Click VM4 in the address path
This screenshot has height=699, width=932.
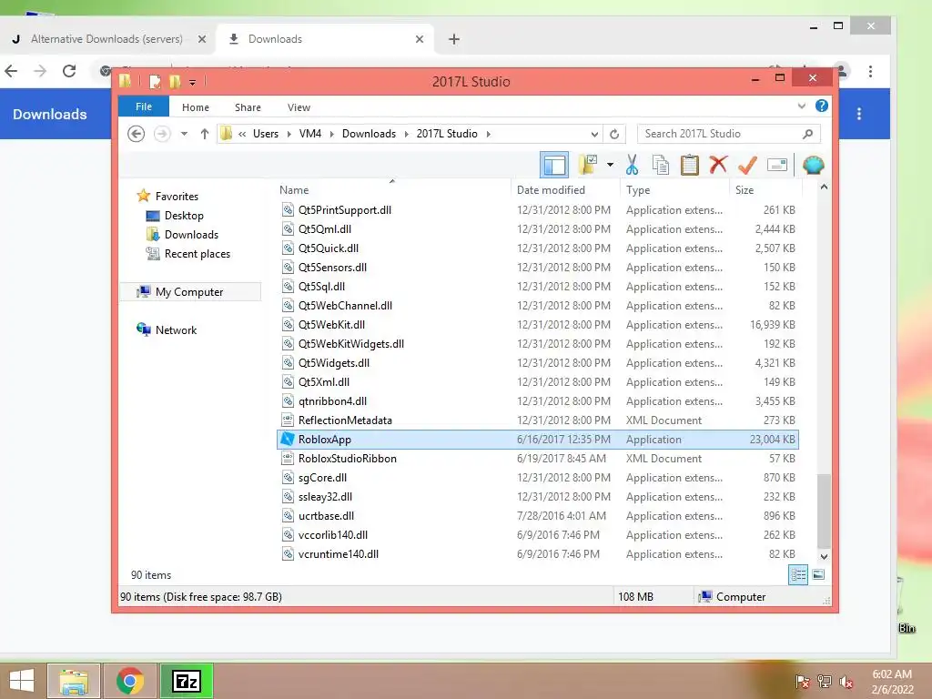click(x=310, y=134)
